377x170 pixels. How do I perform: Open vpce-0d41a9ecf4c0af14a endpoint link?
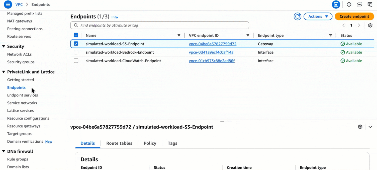click(x=211, y=52)
